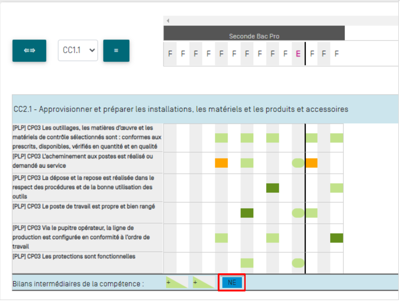The image size is (400, 302).
Task: Open the CC1.1 competence dropdown
Action: click(x=78, y=50)
